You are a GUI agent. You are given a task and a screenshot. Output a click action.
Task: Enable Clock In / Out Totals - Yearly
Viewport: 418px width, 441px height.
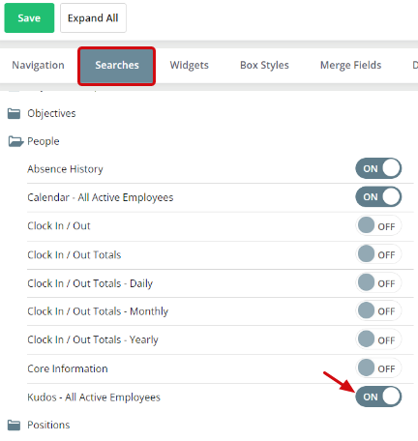[x=378, y=339]
